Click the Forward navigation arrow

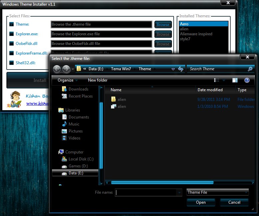coord(66,69)
